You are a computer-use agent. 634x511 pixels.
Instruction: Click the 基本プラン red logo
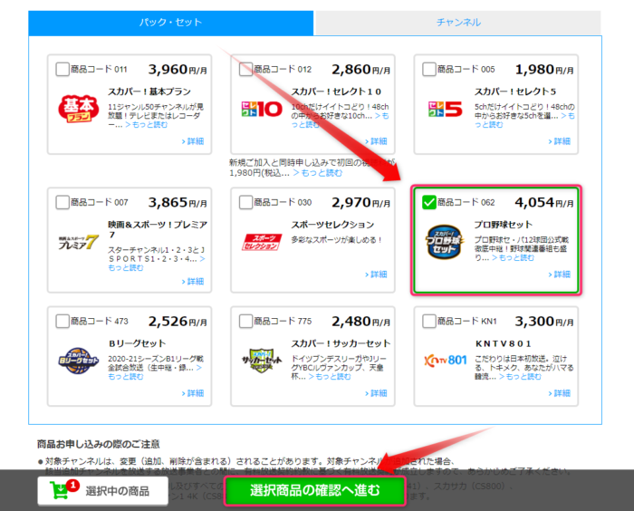pos(79,108)
